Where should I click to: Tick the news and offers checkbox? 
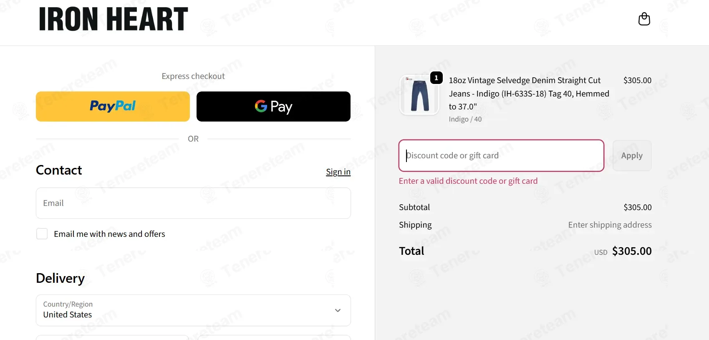(x=42, y=234)
